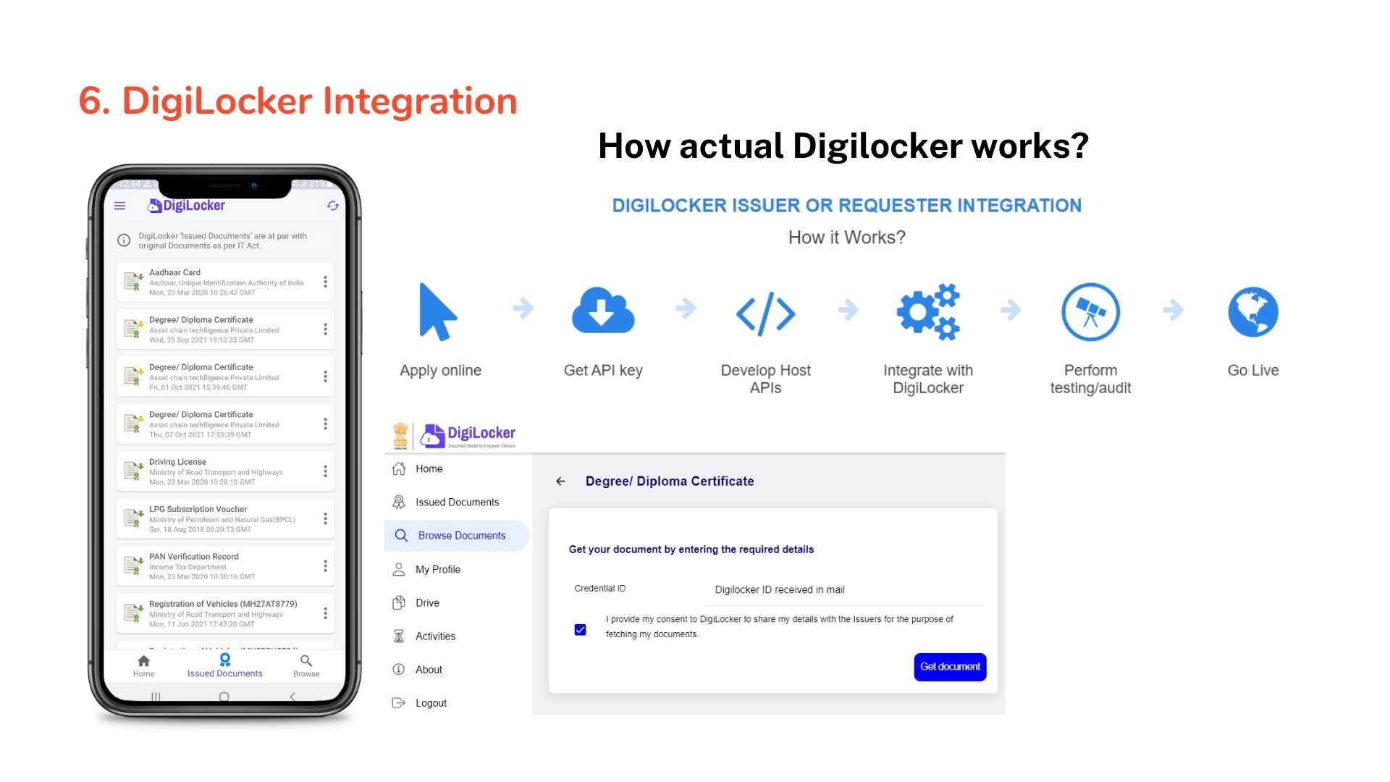The width and height of the screenshot is (1390, 782).
Task: Open options menu for Aadhaar Card
Action: (x=325, y=282)
